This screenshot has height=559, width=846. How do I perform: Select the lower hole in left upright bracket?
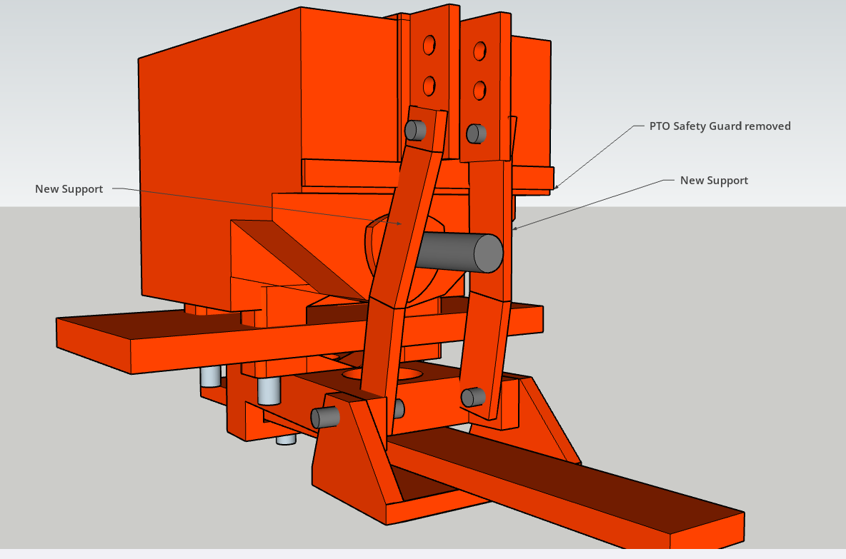[x=429, y=86]
